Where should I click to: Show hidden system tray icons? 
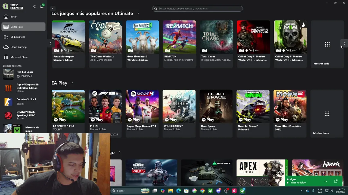pos(302,191)
